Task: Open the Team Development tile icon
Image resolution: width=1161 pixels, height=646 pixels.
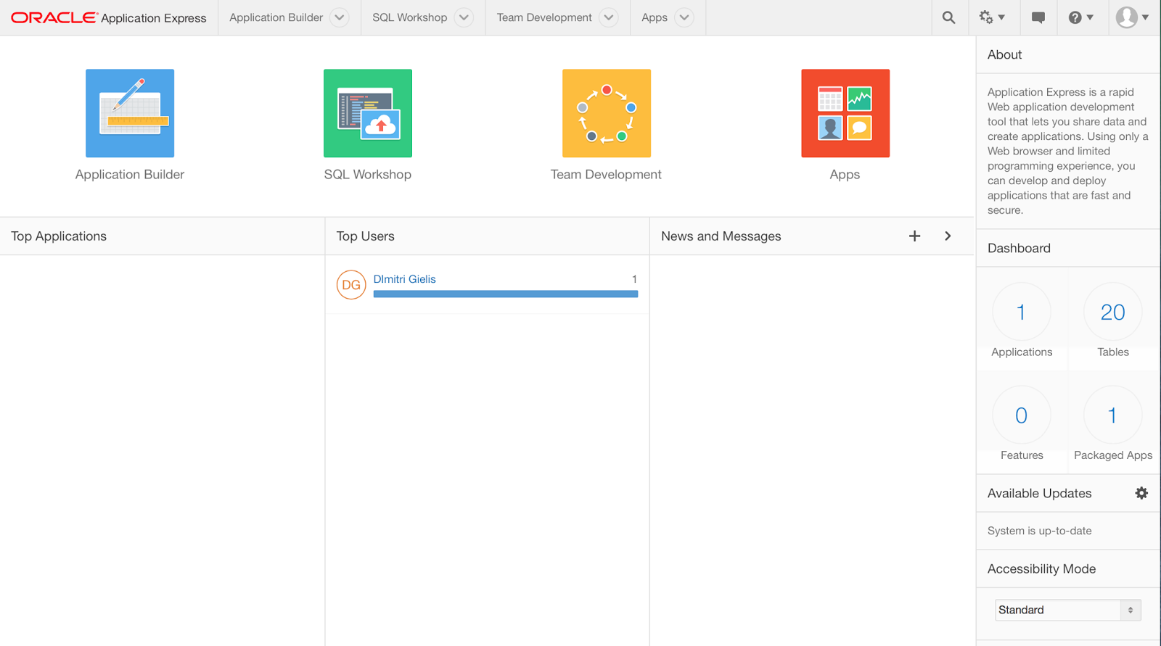Action: tap(607, 113)
